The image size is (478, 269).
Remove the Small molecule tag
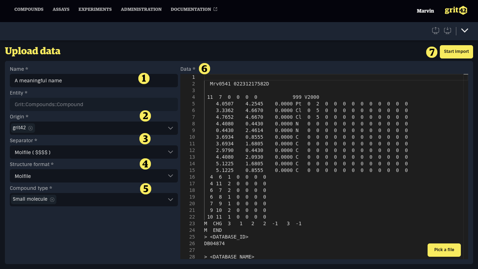coord(52,200)
